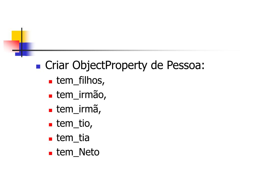Click the red bullet beside tem_tio
Image resolution: width=256 pixels, height=192 pixels.
pos(50,124)
